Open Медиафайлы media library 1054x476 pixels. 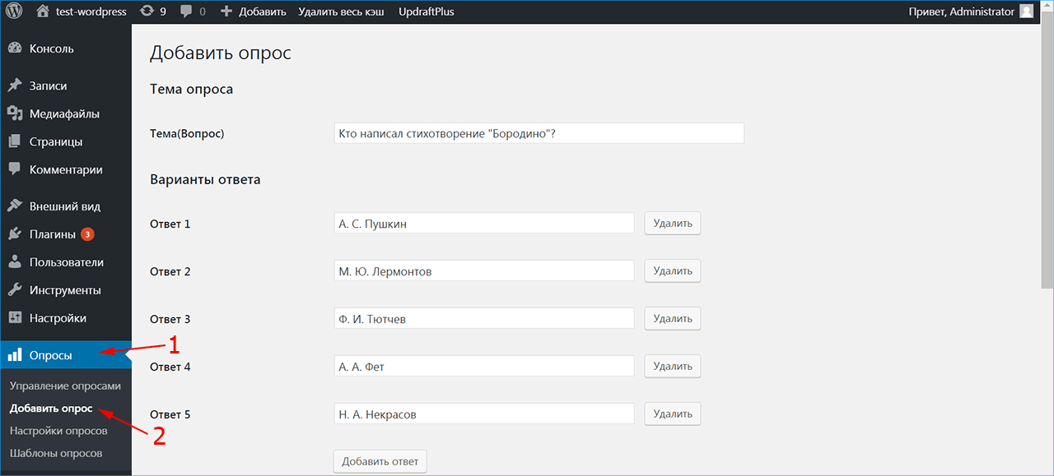64,113
